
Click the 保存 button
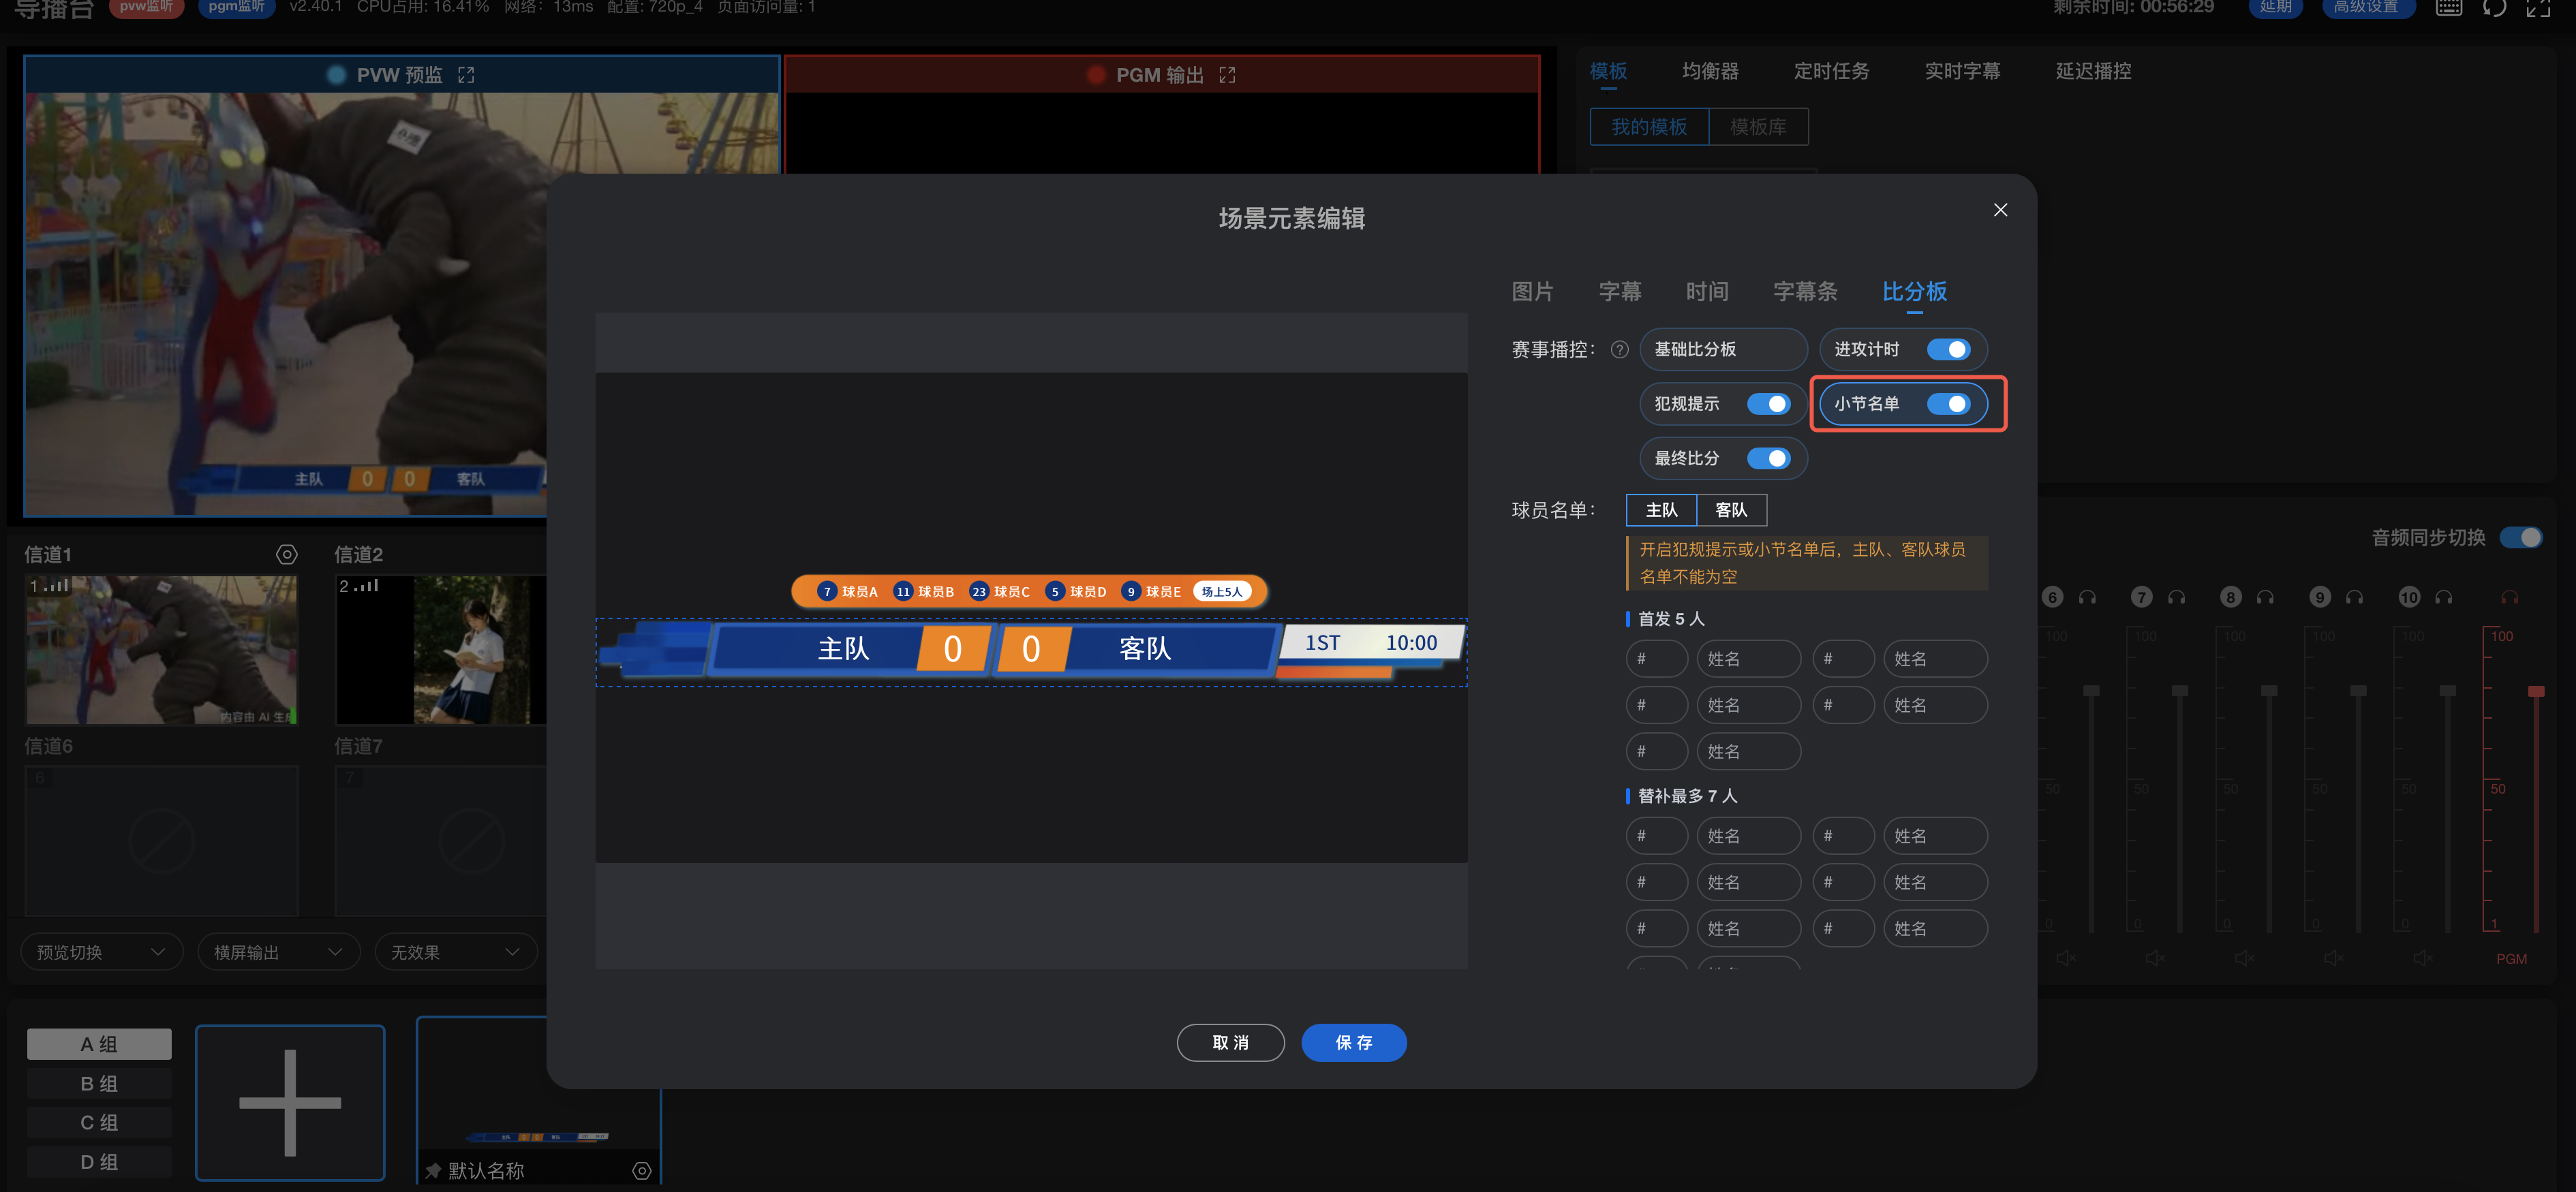pos(1354,1043)
